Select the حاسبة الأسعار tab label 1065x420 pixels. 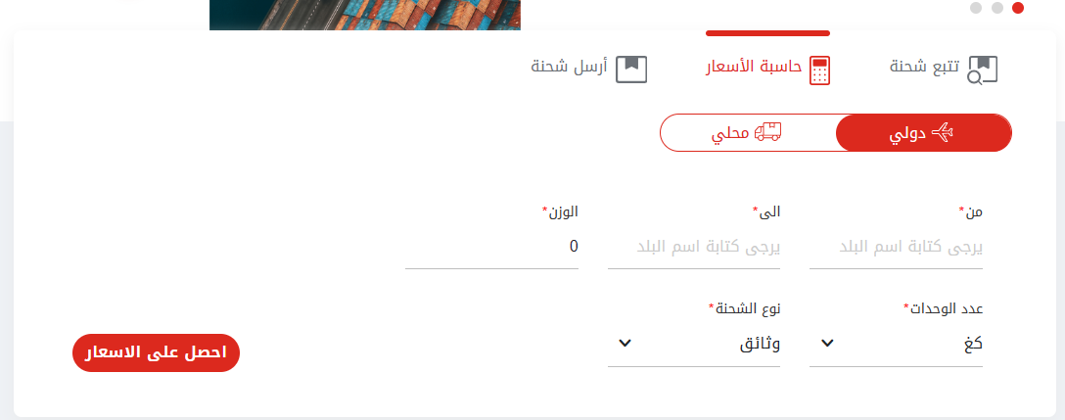(754, 69)
